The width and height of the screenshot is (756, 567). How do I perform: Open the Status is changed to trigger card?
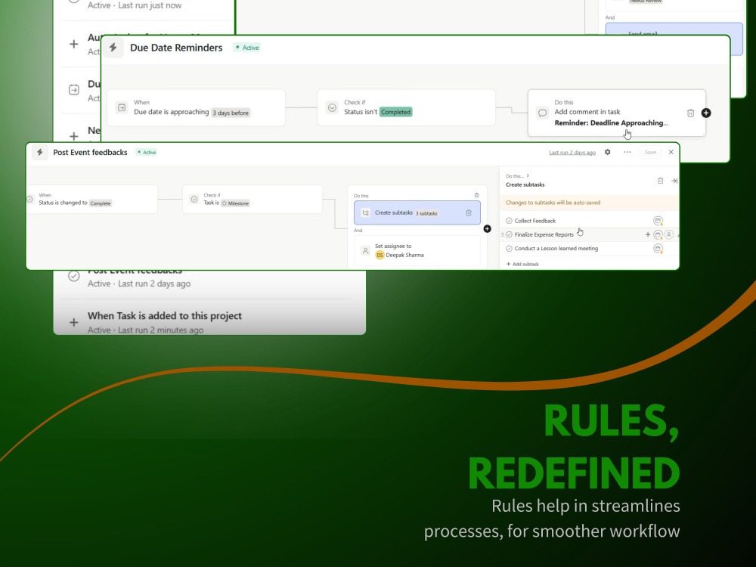point(91,199)
